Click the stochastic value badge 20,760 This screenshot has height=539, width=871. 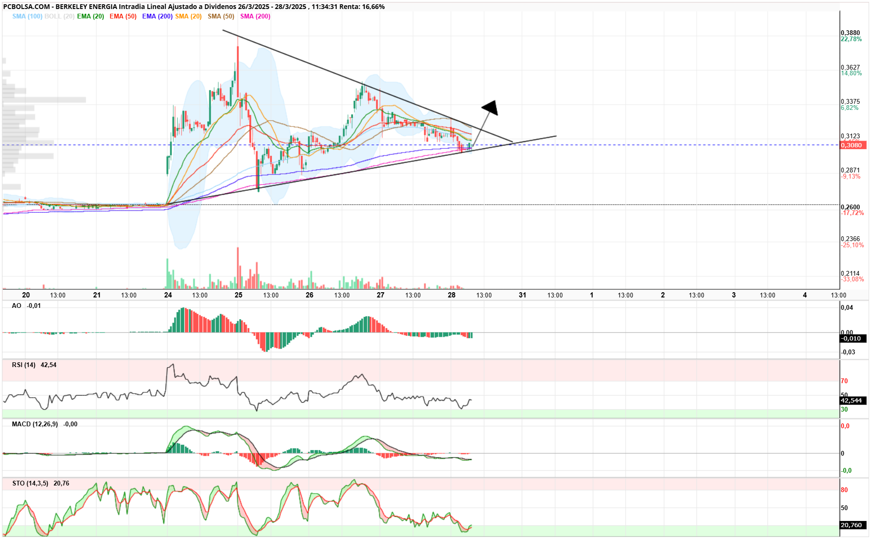tap(853, 525)
